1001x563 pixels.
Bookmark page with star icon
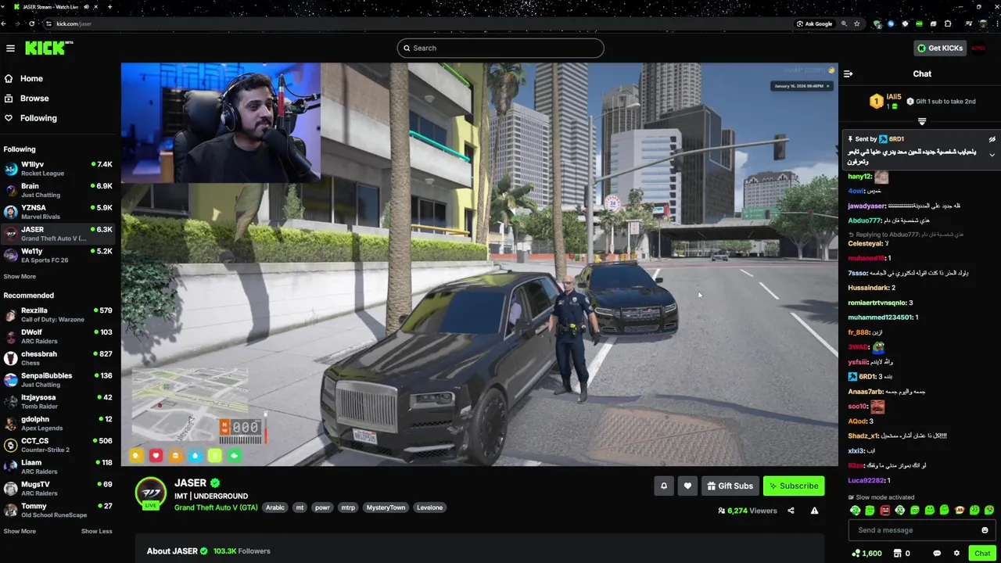(x=857, y=23)
